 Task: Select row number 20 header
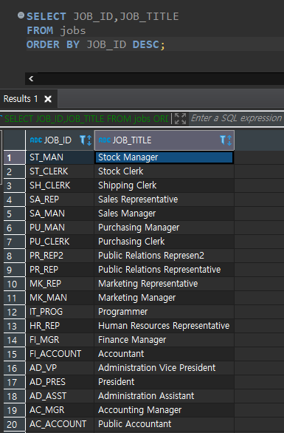[x=14, y=424]
